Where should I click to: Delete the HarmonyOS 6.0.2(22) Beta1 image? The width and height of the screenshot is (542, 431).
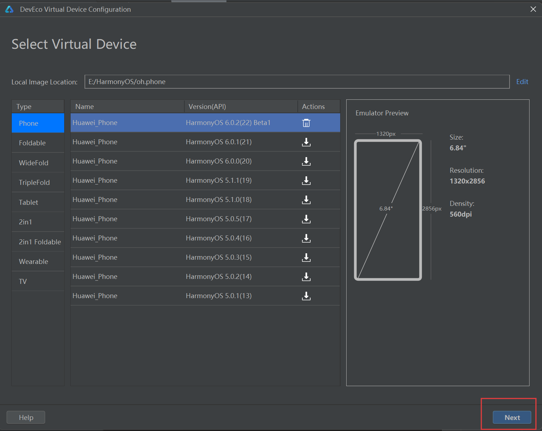[306, 123]
